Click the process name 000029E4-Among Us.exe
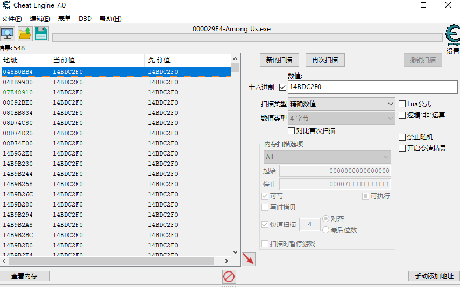 point(231,29)
